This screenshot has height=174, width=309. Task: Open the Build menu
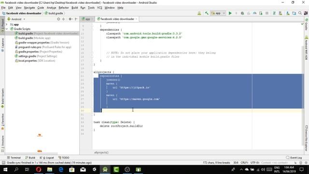[74, 8]
